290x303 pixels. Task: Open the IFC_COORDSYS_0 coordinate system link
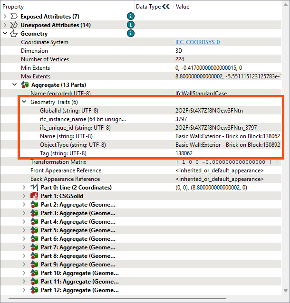pyautogui.click(x=197, y=42)
